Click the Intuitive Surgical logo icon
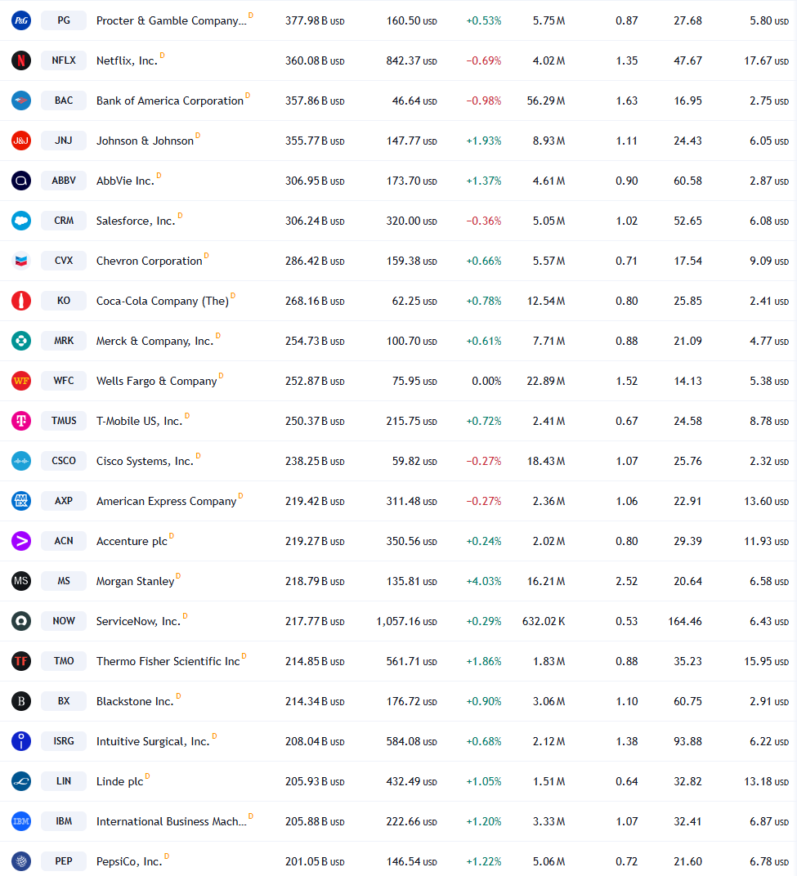The image size is (797, 876). coord(21,741)
